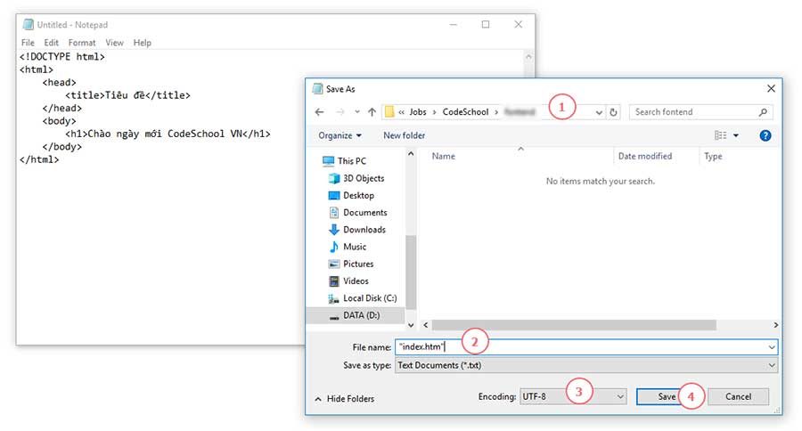Click the Refresh icon beside address bar
Viewport: 802px width, 431px height.
click(614, 112)
